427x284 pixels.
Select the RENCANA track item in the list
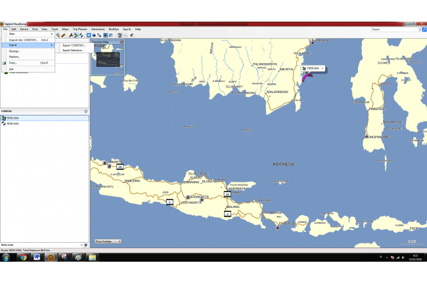pos(13,123)
